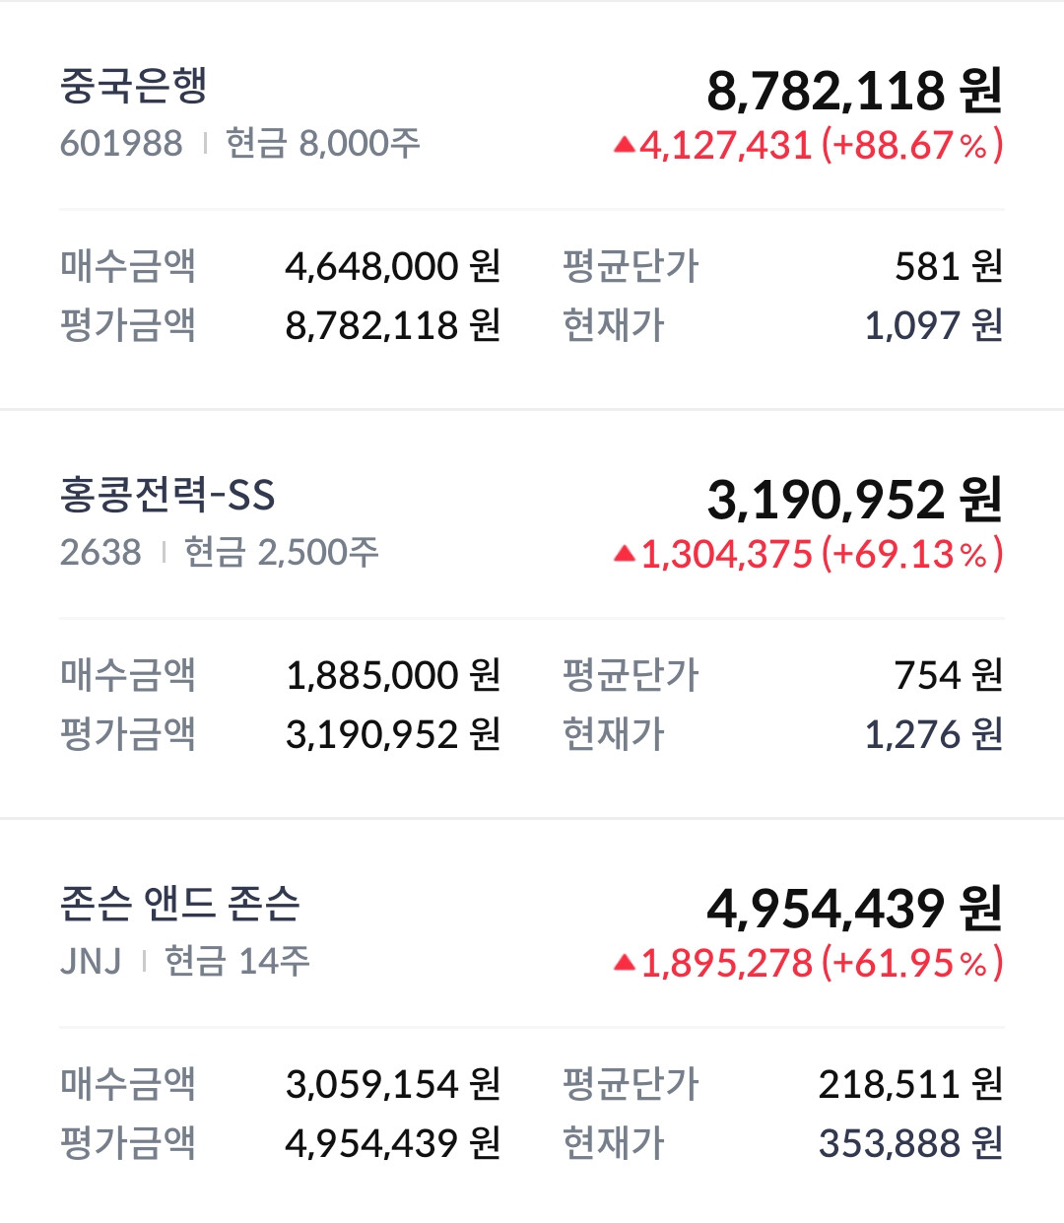Select the 8,782,118 원 header total
The height and width of the screenshot is (1223, 1064).
click(854, 91)
